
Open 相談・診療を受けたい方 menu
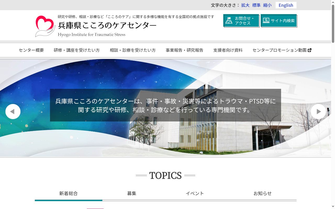click(133, 50)
